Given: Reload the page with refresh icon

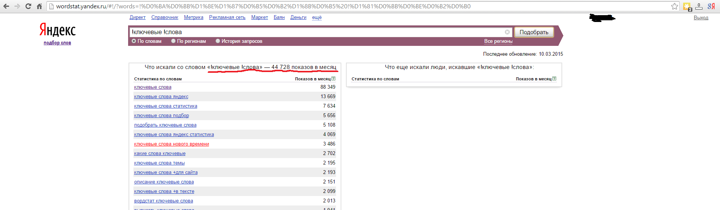Looking at the screenshot, I should tap(28, 6).
